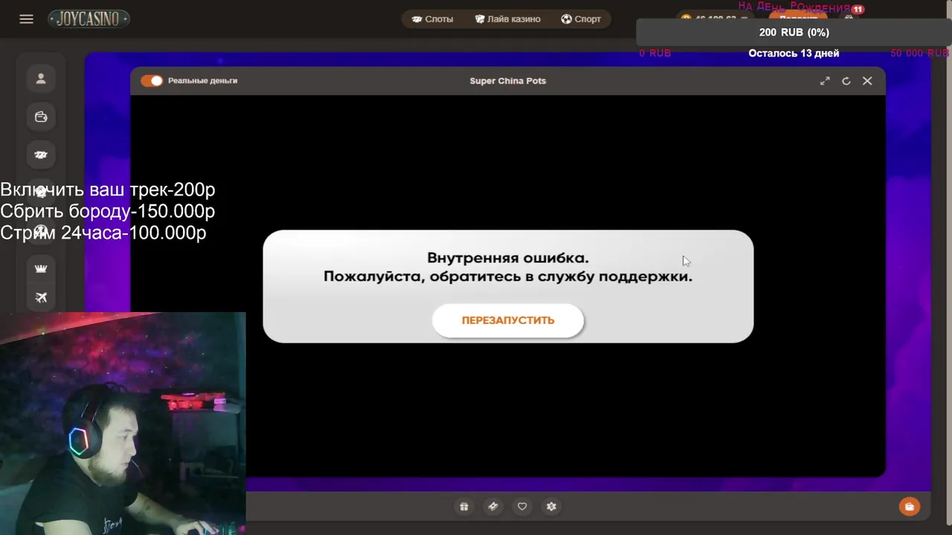This screenshot has height=535, width=952.
Task: Open the airplane crash games sidebar icon
Action: [41, 298]
